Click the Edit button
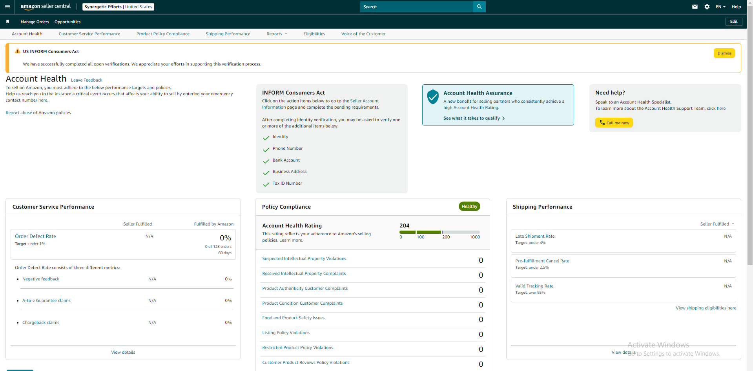The image size is (753, 371). click(x=734, y=22)
